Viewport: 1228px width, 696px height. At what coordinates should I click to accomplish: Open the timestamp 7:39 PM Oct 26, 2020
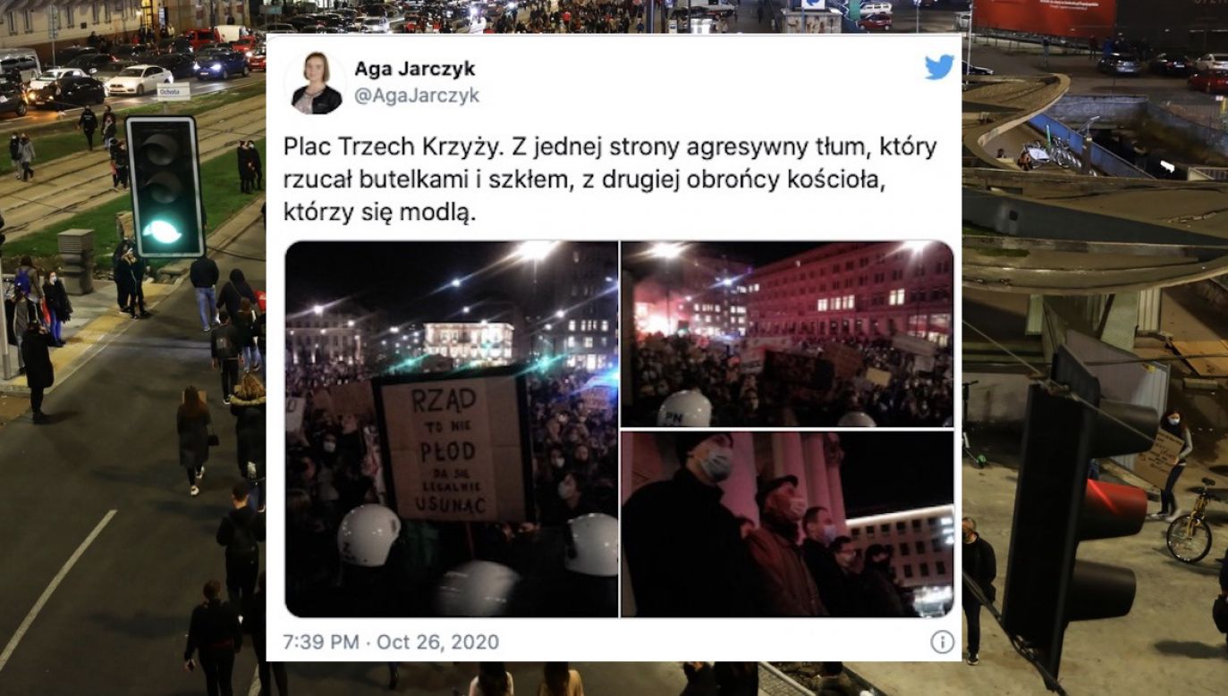tap(391, 641)
